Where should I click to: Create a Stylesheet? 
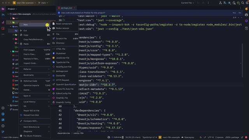[x=65, y=54]
